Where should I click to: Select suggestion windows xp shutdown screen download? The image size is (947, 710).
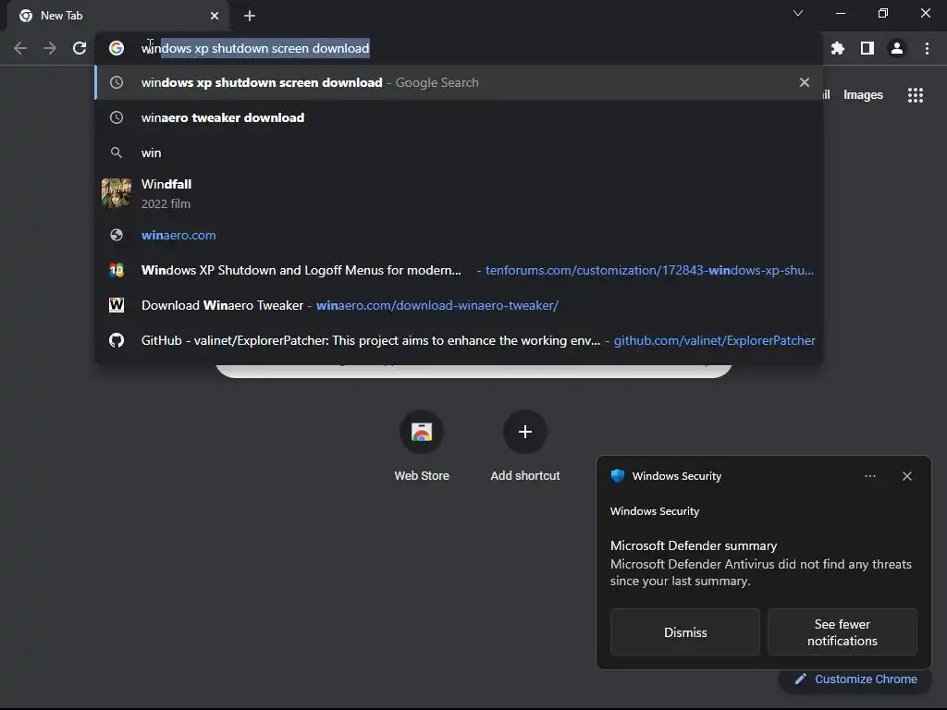click(459, 82)
